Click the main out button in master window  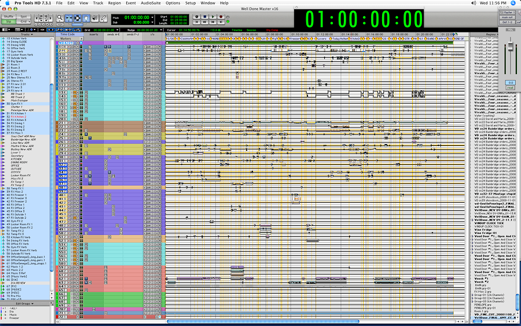pos(507,17)
